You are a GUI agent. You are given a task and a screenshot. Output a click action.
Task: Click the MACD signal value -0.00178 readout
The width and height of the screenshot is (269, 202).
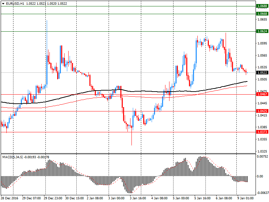(x=43, y=157)
